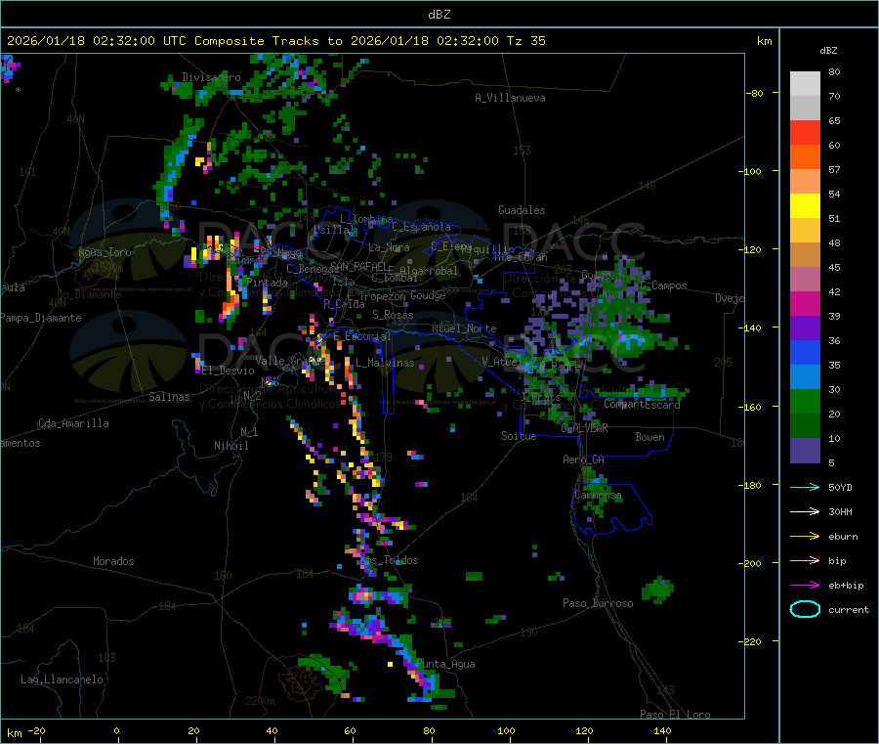This screenshot has width=879, height=744.
Task: Click the L_Malvinas map label
Action: click(385, 363)
